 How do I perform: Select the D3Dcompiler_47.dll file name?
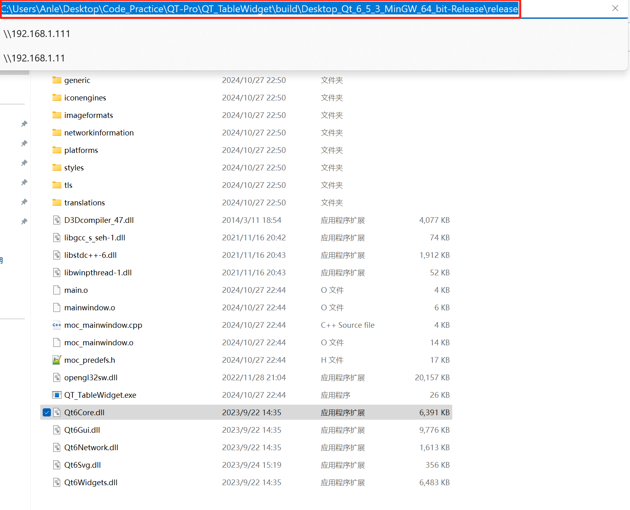pyautogui.click(x=99, y=220)
